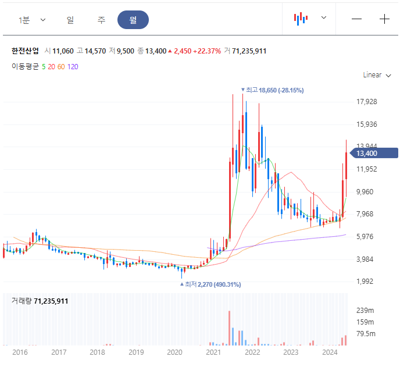Click the current price tag 13,400

(x=374, y=153)
